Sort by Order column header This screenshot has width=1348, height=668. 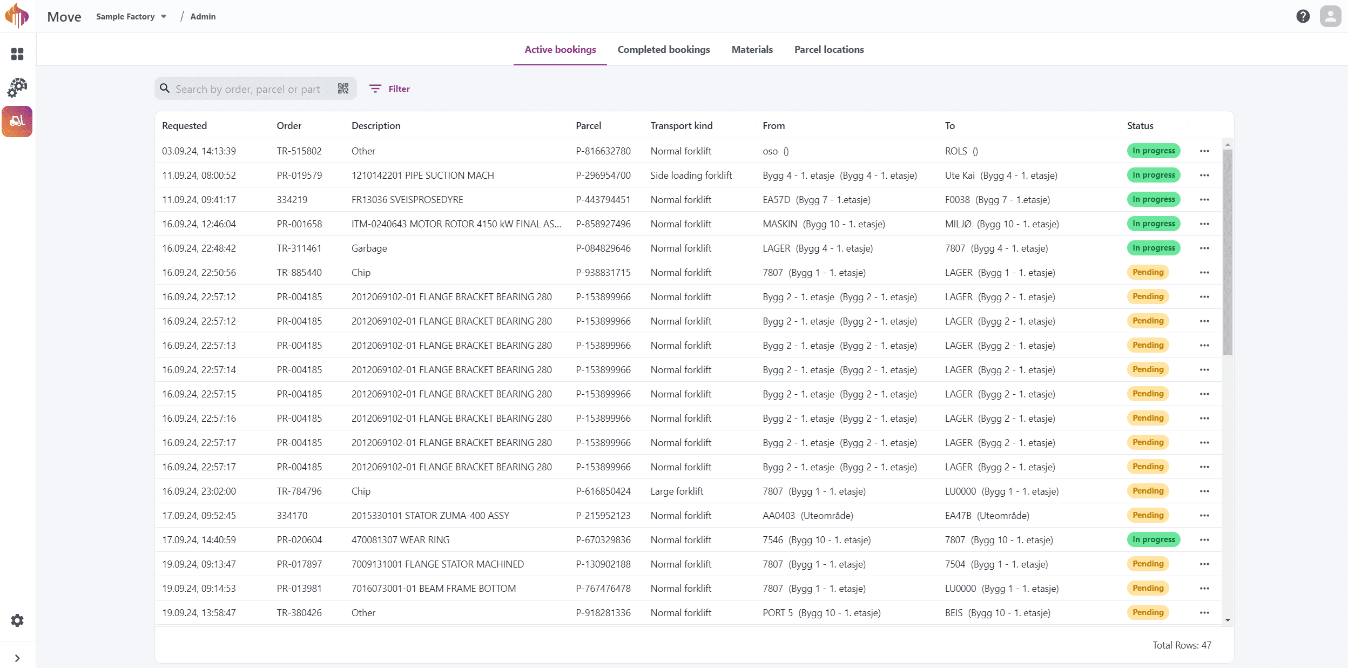[289, 126]
